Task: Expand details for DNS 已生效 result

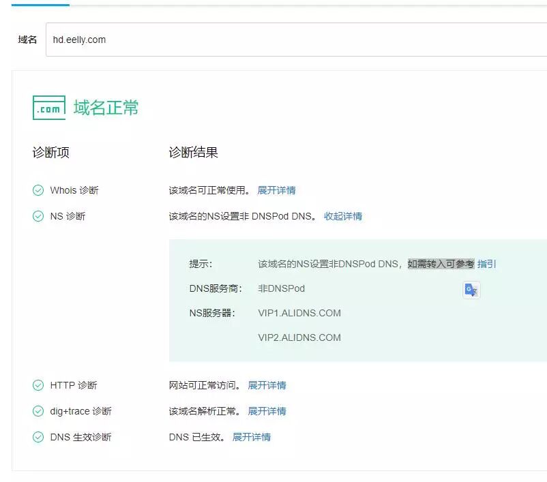Action: click(252, 437)
